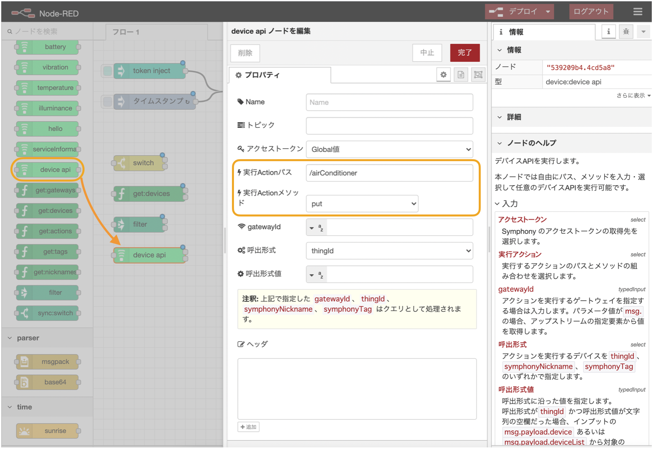The image size is (653, 449).
Task: Open the 実行Actionメソッド put dropdown
Action: pyautogui.click(x=362, y=204)
